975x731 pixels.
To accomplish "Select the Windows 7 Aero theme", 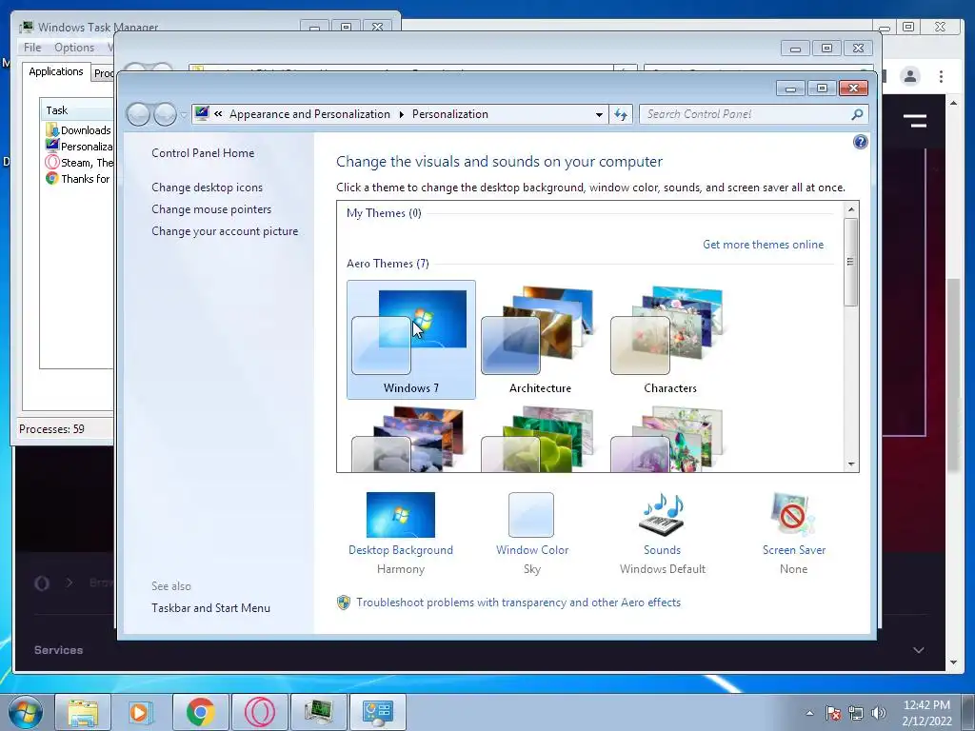I will click(x=411, y=340).
